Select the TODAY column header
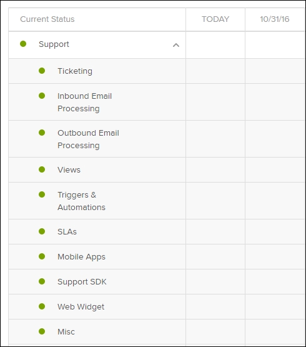Image resolution: width=306 pixels, height=347 pixels. (x=215, y=19)
